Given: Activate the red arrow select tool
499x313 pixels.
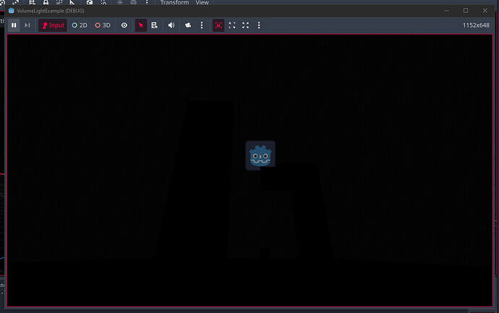Looking at the screenshot, I should (x=141, y=25).
